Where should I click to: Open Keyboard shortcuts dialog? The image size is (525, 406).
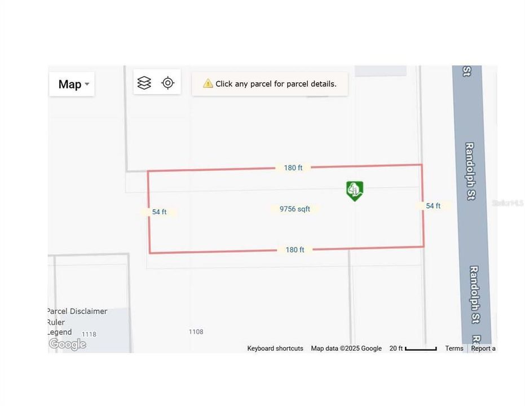[275, 348]
